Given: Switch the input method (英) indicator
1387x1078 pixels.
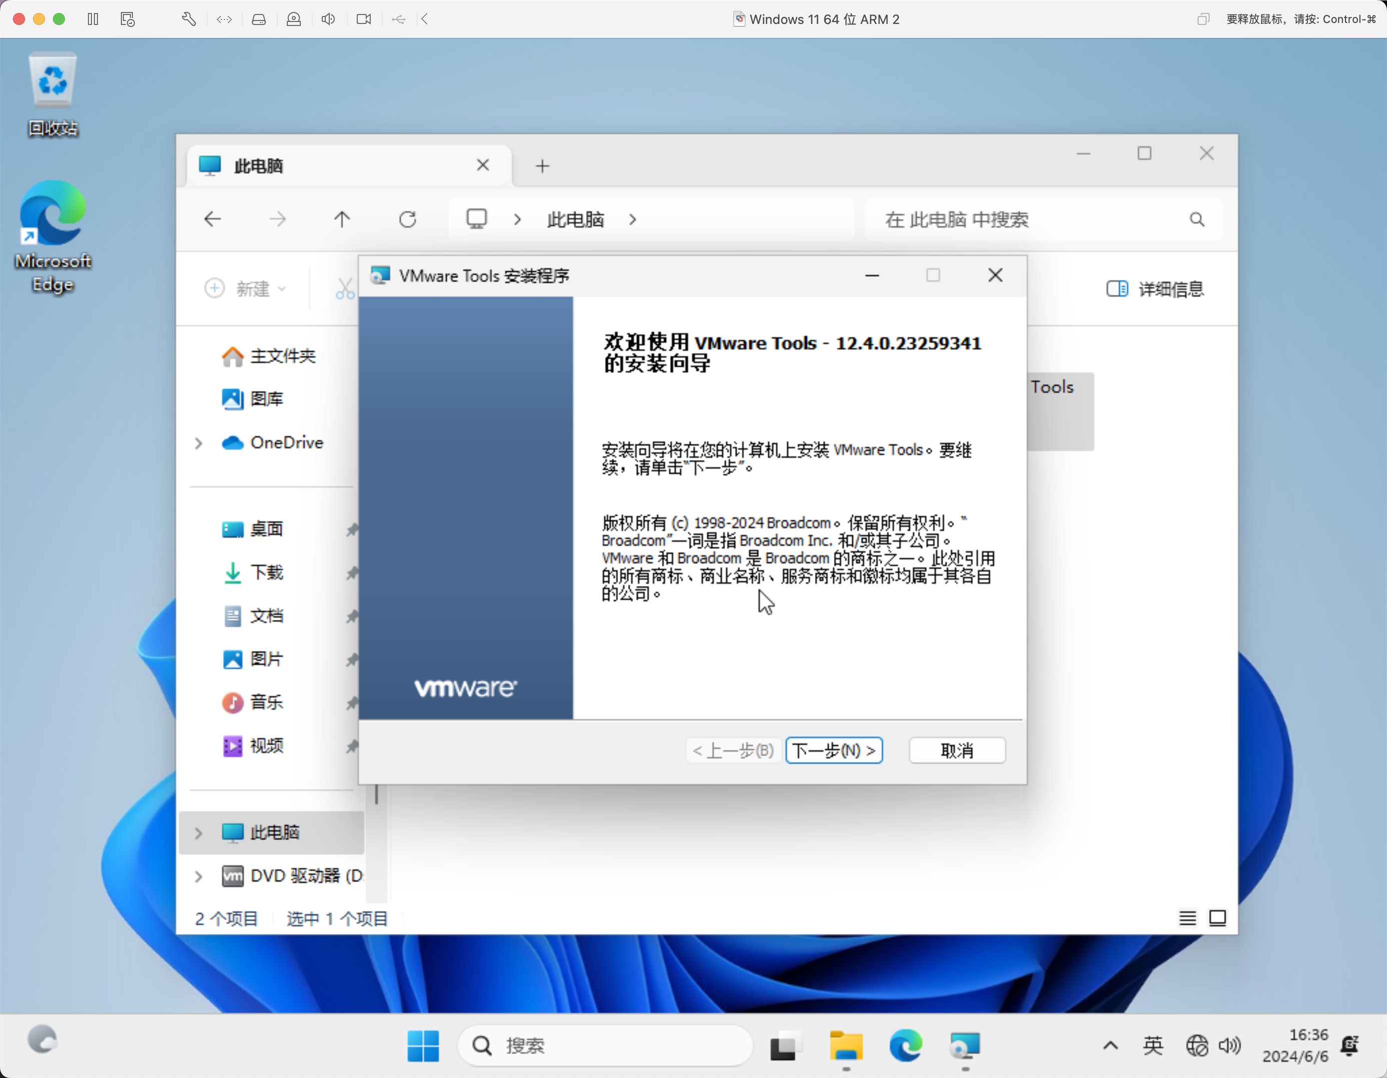Looking at the screenshot, I should 1153,1045.
